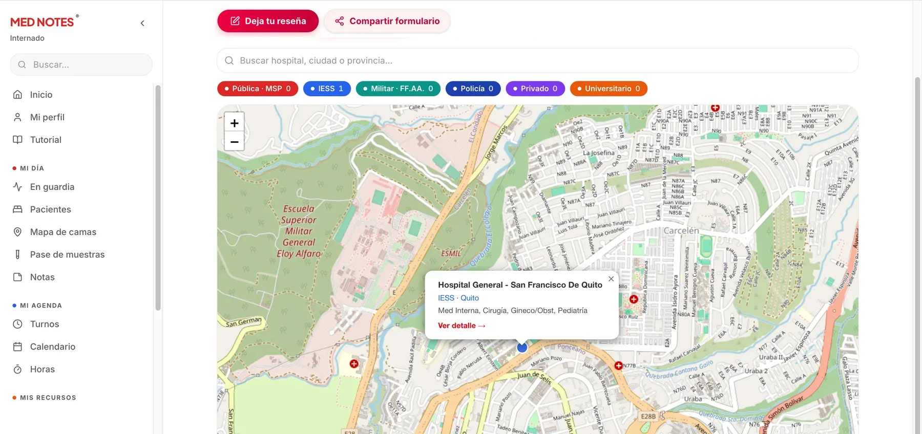Click the stopwatch icon beside Horas

[x=17, y=369]
